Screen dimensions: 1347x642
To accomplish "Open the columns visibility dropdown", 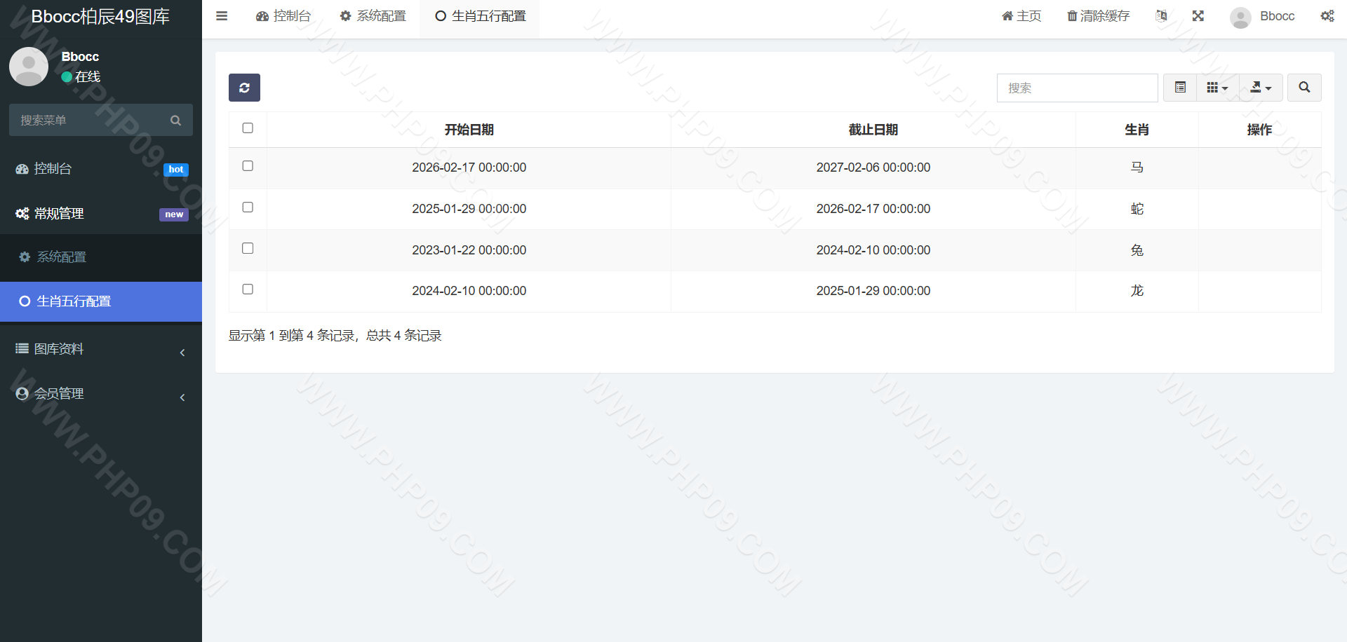I will coord(1218,88).
